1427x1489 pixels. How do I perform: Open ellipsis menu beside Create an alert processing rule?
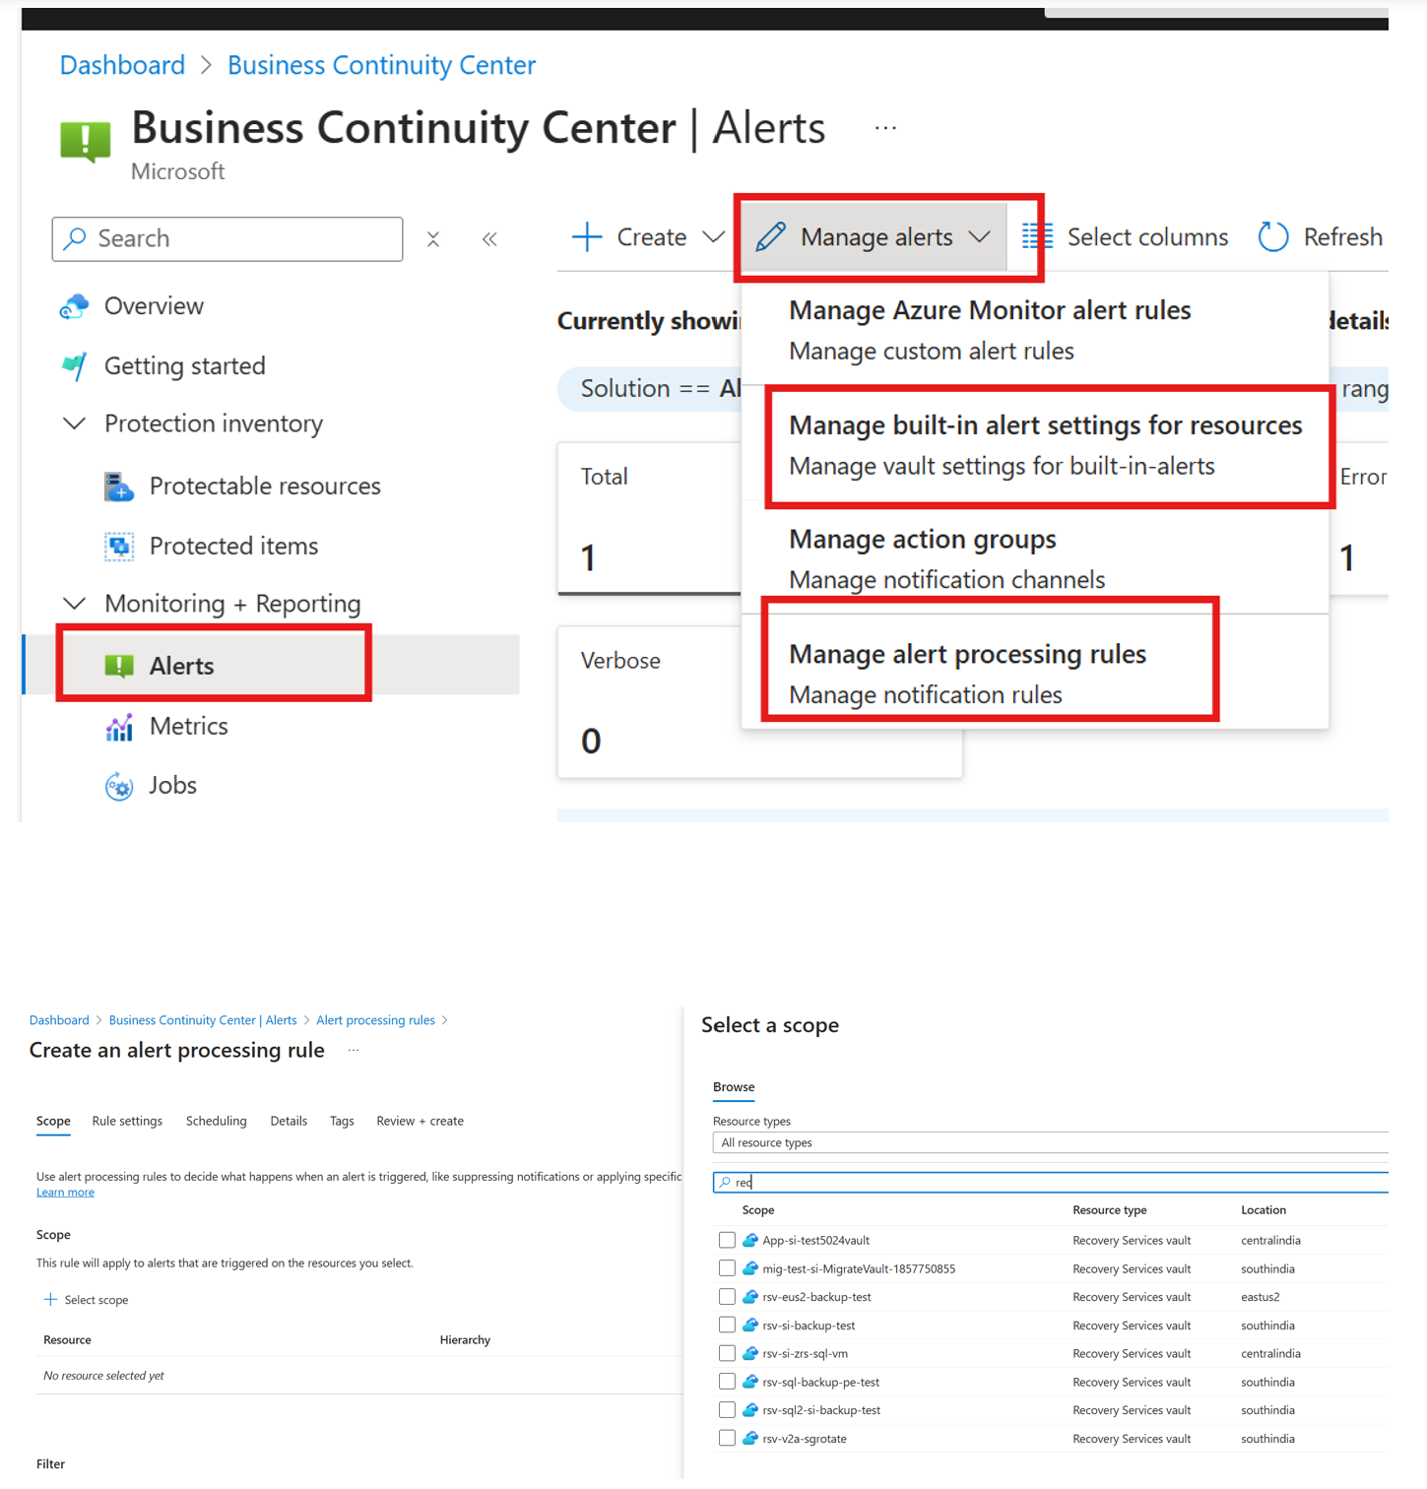click(354, 1051)
